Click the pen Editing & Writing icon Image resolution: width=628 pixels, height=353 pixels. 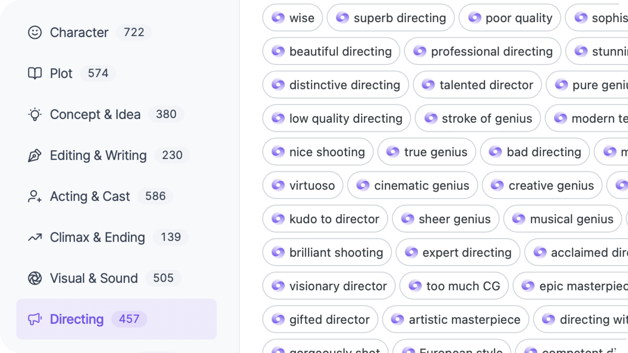coord(35,155)
